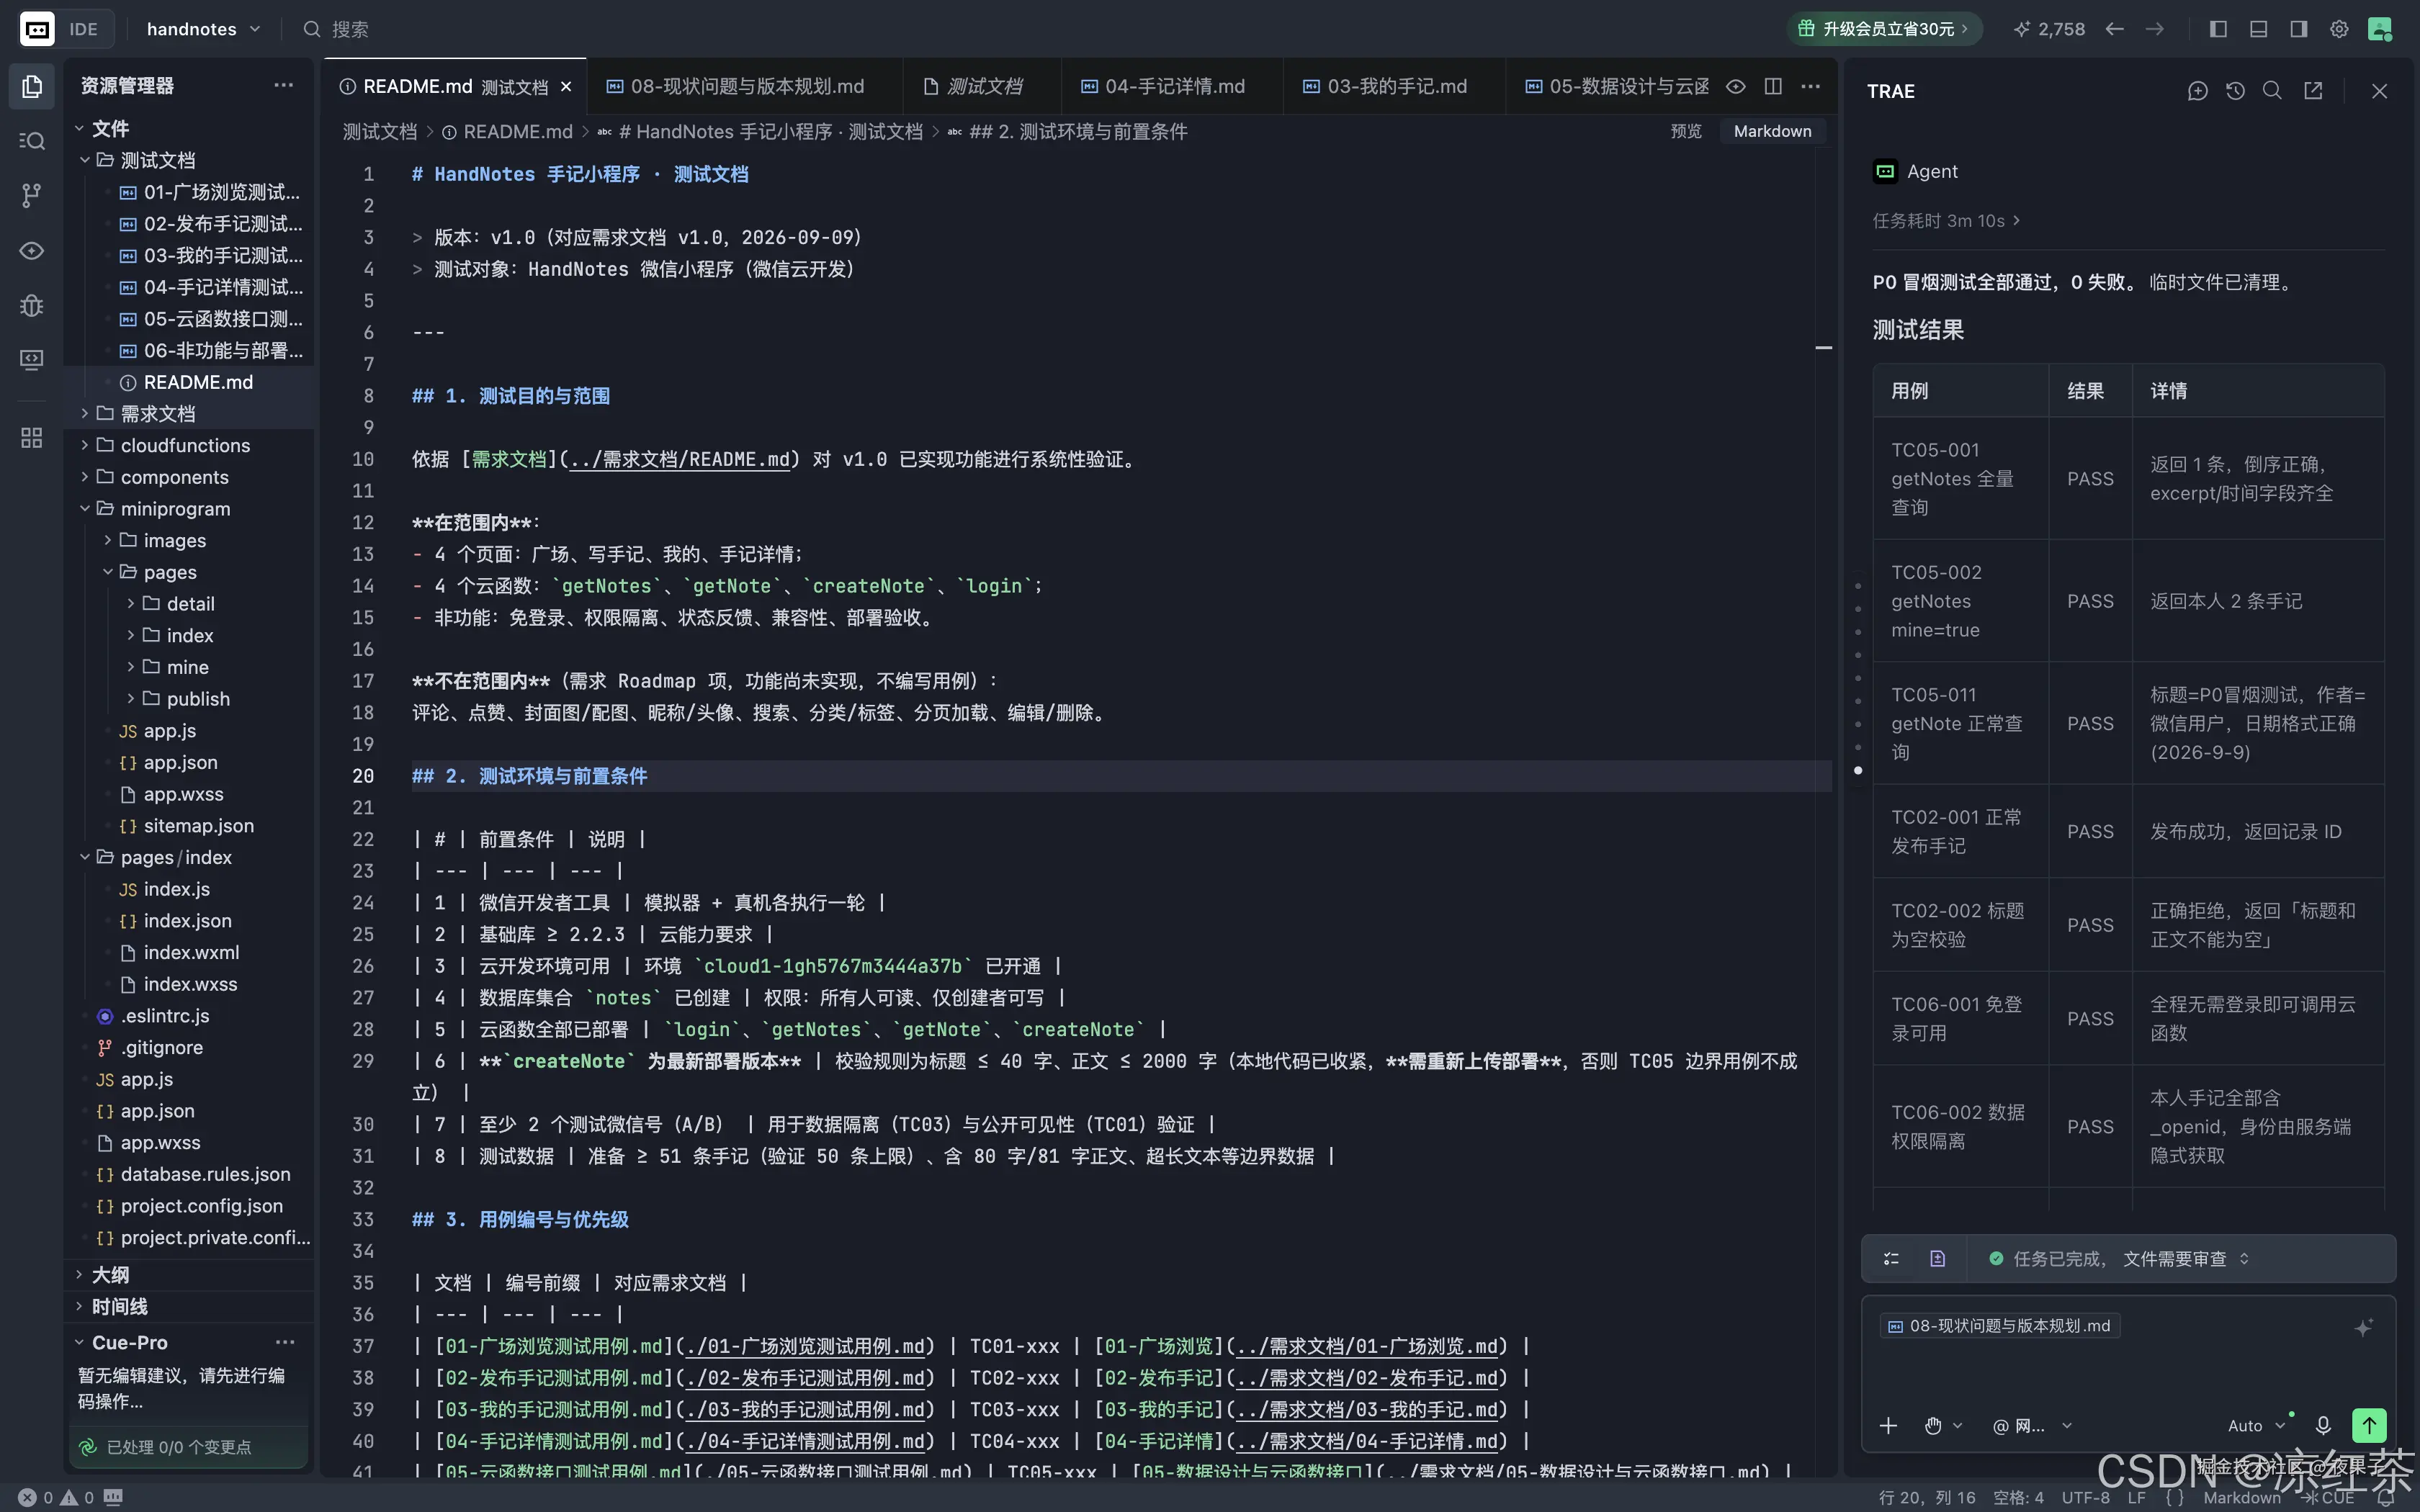The height and width of the screenshot is (1512, 2420).
Task: Switch to 05-数据设计与云函数 tab
Action: (x=1616, y=87)
